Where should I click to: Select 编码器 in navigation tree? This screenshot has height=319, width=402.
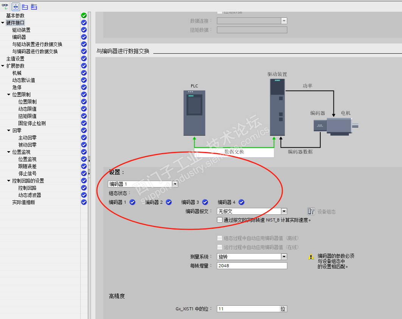[x=19, y=37]
